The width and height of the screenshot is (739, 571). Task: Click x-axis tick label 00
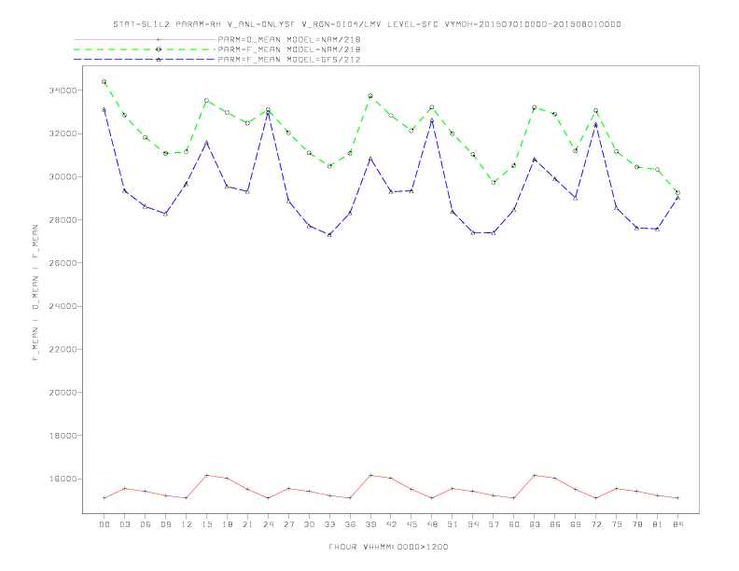(105, 524)
